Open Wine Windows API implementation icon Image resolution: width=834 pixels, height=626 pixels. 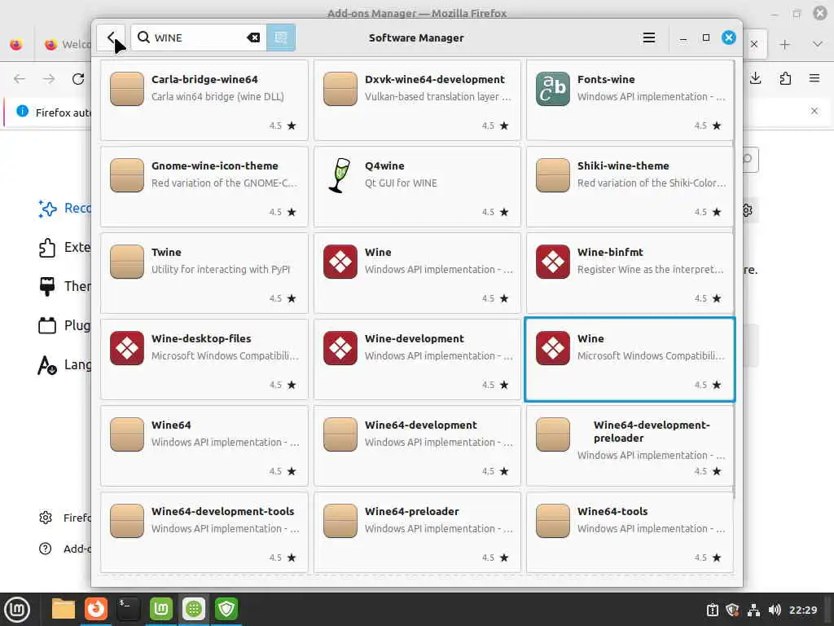340,262
